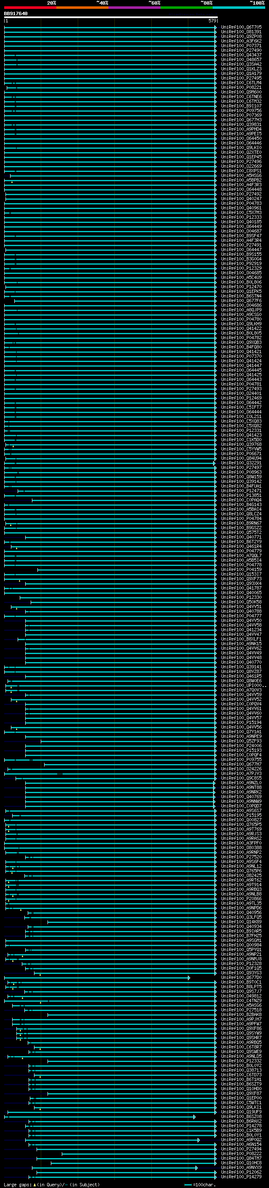Viewport: 269px width, 1188px height.
Task: Select hit label UniRef100_B8LPT5
Action: (x=241, y=987)
